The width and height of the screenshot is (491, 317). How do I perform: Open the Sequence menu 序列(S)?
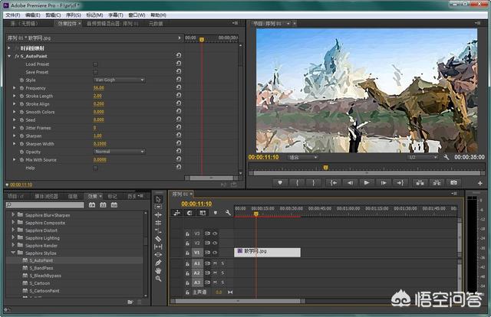(74, 15)
